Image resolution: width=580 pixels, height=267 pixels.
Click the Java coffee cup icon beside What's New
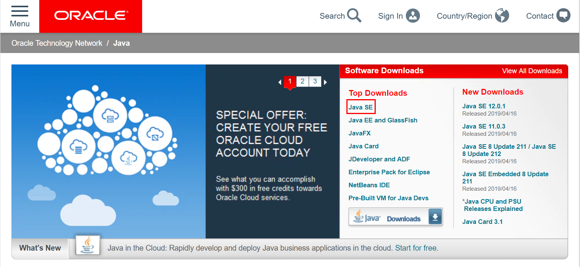[88, 245]
